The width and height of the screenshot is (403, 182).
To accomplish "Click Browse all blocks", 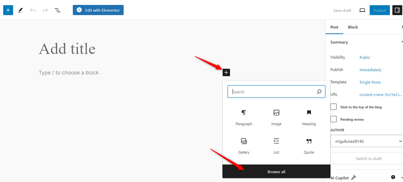I will click(276, 172).
